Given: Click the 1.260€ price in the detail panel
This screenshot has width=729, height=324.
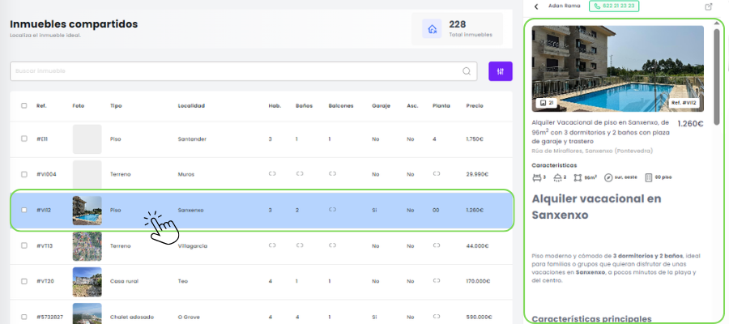Looking at the screenshot, I should coord(690,124).
